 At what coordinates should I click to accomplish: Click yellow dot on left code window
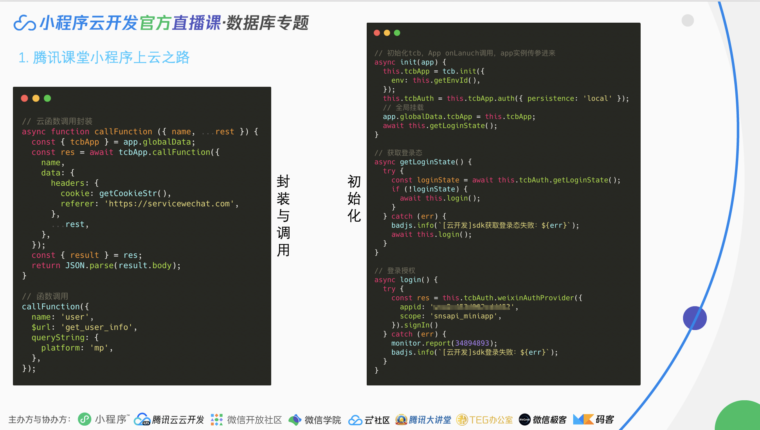coord(36,98)
